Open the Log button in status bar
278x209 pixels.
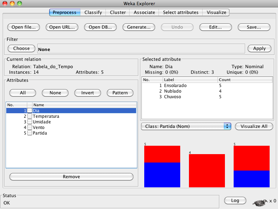coord(235,200)
